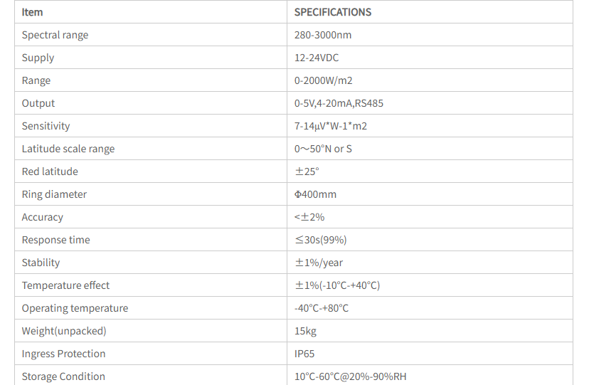Image resolution: width=589 pixels, height=385 pixels.
Task: Select the 'Spectral range' row label
Action: [55, 35]
